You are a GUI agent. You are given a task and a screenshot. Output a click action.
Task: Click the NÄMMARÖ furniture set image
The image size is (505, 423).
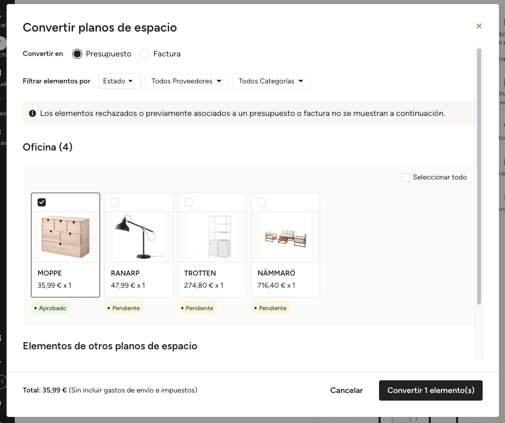[x=285, y=237]
